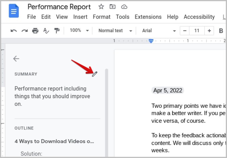Click the font size field showing 11

point(197,31)
